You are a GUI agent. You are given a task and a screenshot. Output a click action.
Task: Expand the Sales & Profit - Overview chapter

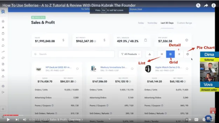(x=66, y=120)
